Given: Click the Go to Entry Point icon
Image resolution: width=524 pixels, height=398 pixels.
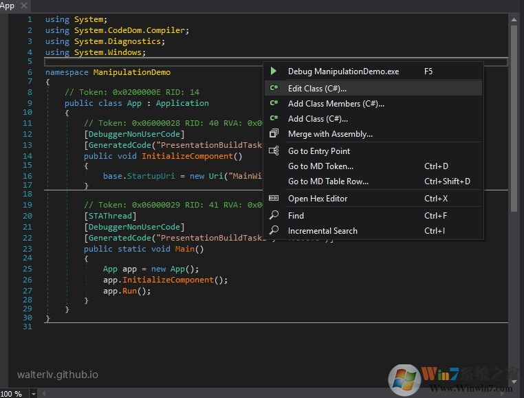Looking at the screenshot, I should coord(274,151).
